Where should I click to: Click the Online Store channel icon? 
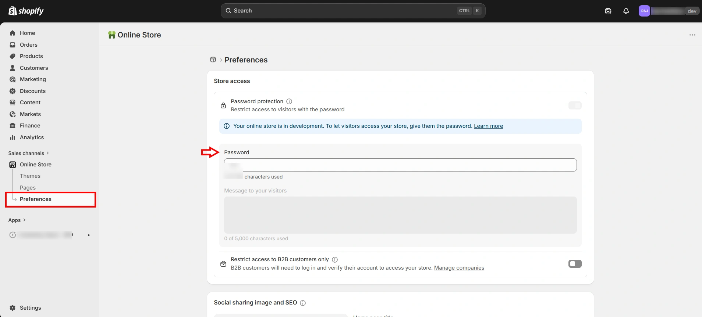tap(13, 165)
